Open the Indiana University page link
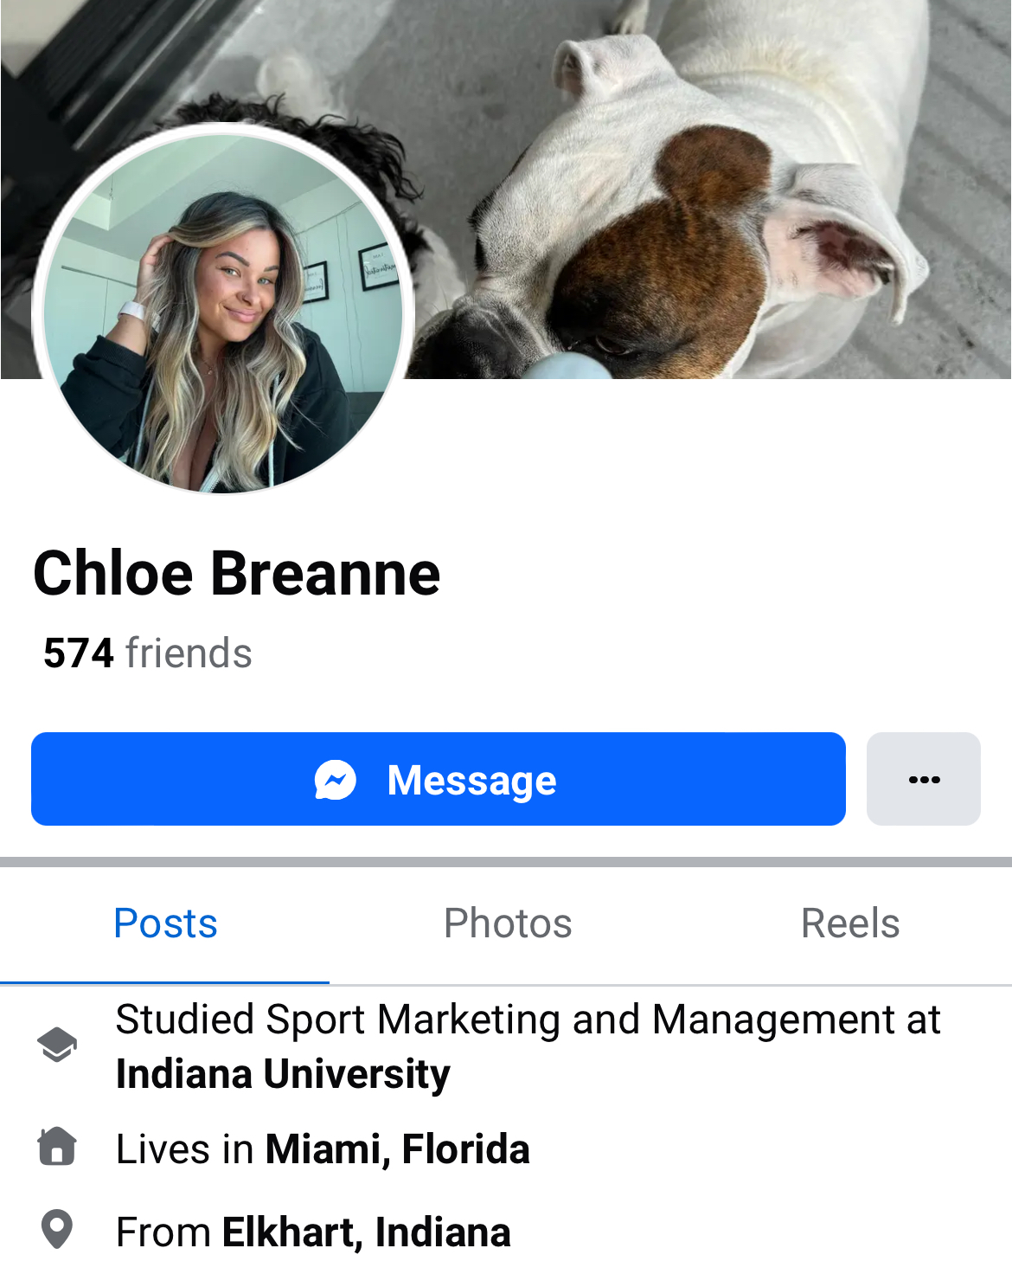 (x=283, y=1074)
